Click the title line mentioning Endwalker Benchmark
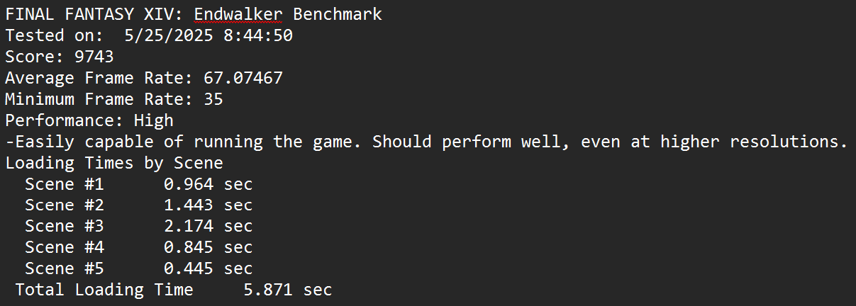The height and width of the screenshot is (306, 856). click(193, 14)
